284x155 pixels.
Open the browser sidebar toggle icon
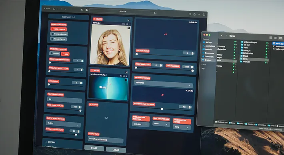point(54,8)
